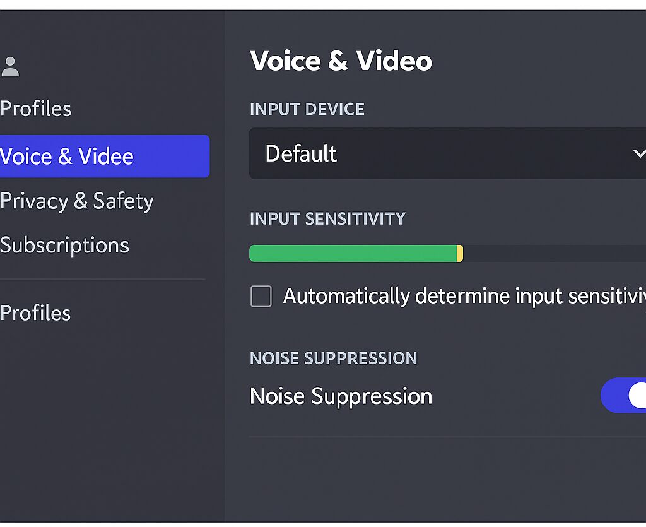646x527 pixels.
Task: Click the "Default" text in device selector
Action: (x=301, y=153)
